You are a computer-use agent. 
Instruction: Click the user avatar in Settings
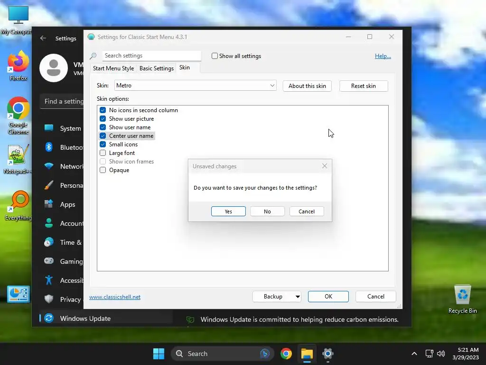tap(54, 68)
